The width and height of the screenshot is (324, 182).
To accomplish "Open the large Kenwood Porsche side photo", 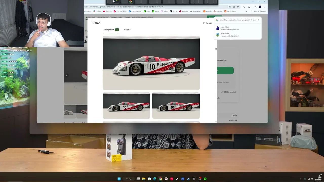I will (151, 63).
